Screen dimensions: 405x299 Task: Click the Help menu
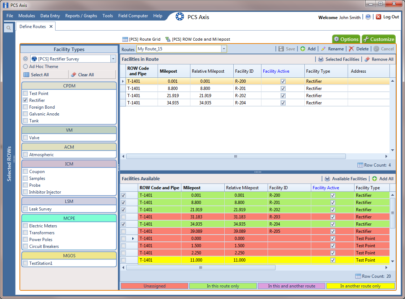[158, 16]
